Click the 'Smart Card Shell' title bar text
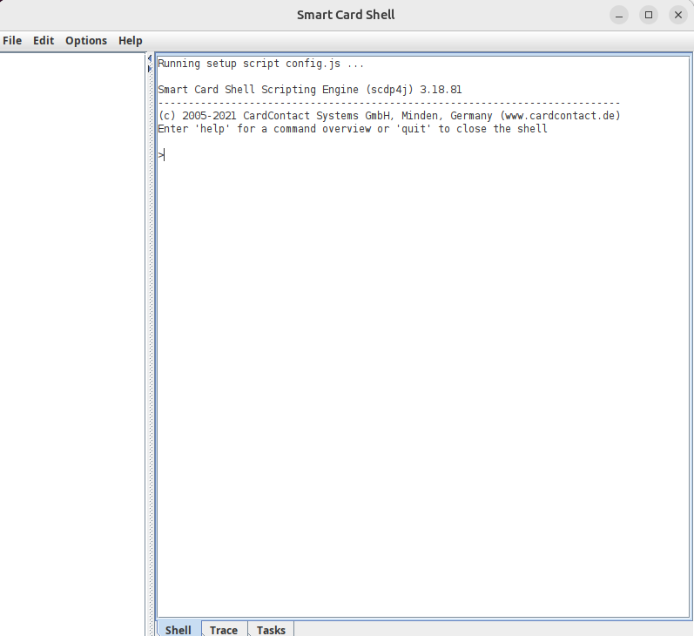The height and width of the screenshot is (636, 694). click(x=346, y=15)
